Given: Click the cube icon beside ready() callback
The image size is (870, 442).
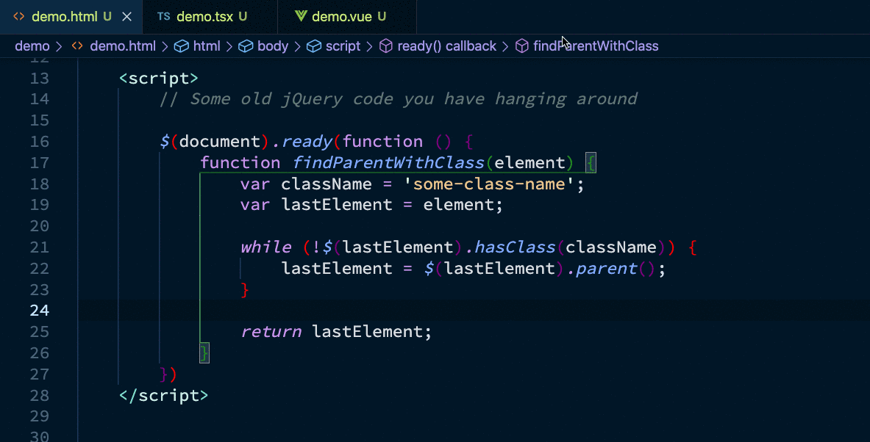Looking at the screenshot, I should pyautogui.click(x=385, y=46).
